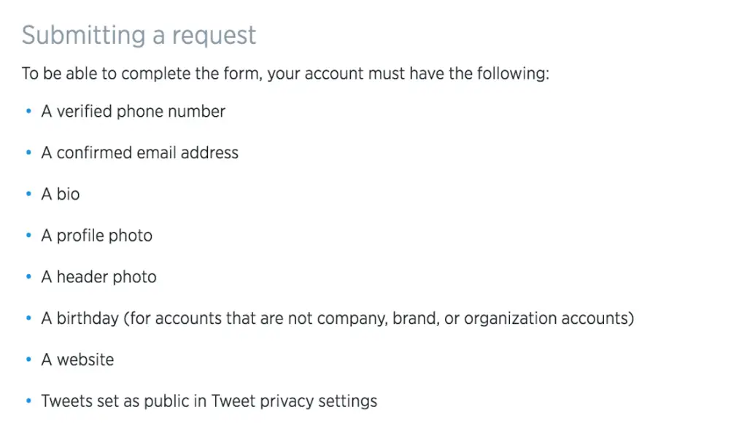Click the bullet before 'A bio'
Screen dimensions: 747x434
coord(28,194)
